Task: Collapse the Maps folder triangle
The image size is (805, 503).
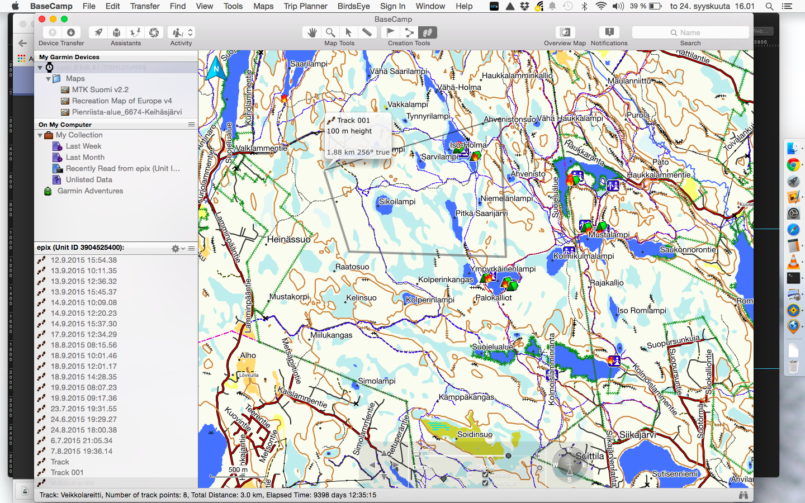Action: [x=48, y=79]
